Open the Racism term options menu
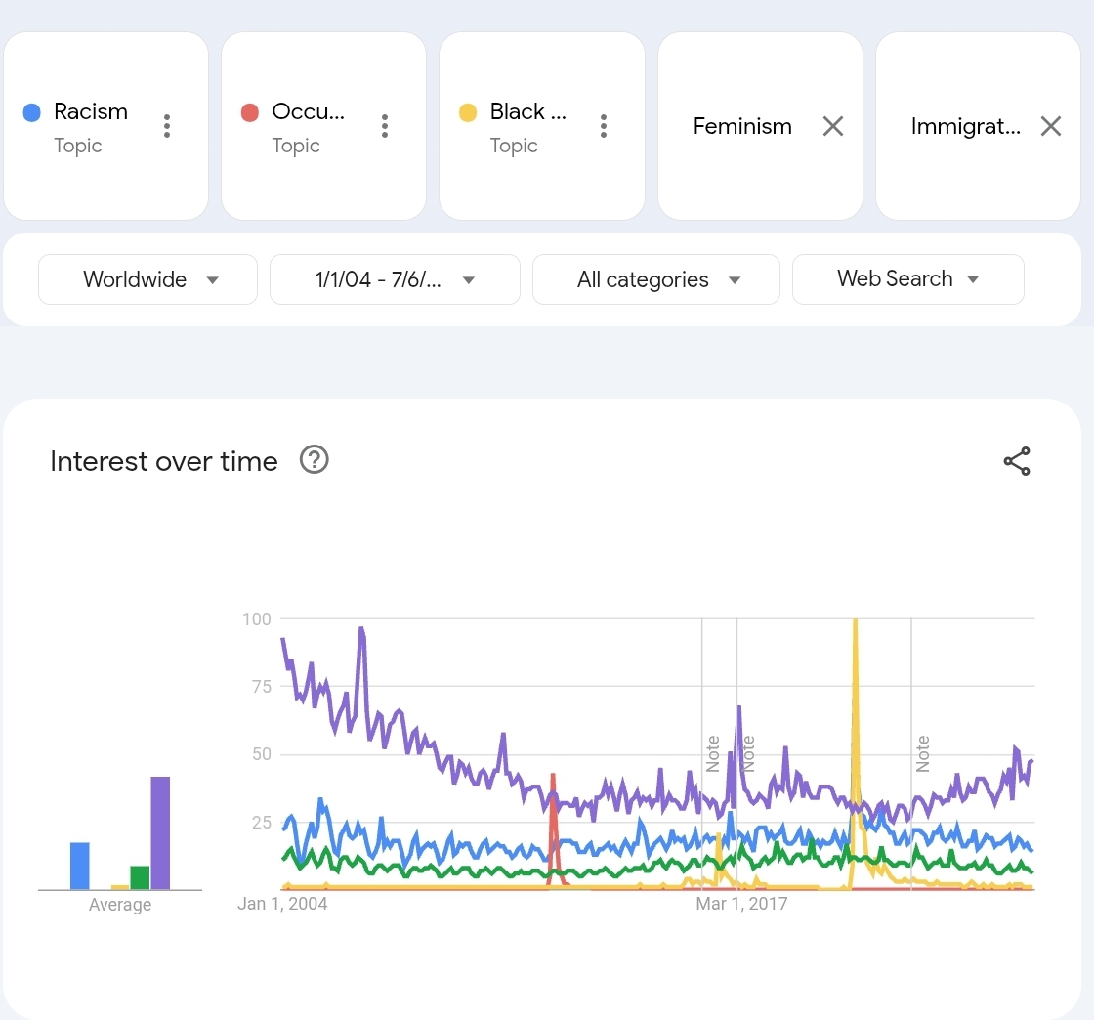 point(167,126)
